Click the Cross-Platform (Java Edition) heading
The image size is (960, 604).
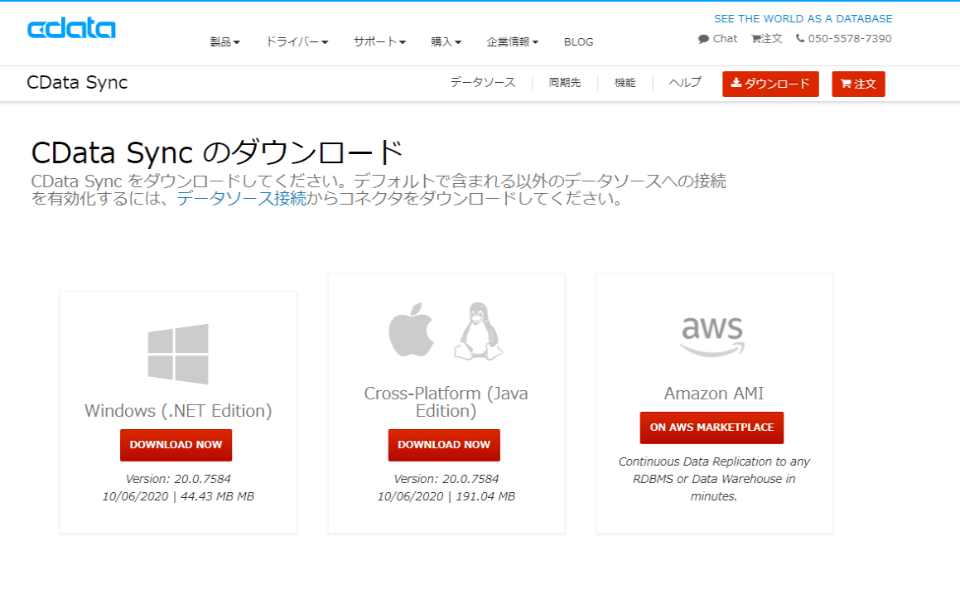pos(446,402)
